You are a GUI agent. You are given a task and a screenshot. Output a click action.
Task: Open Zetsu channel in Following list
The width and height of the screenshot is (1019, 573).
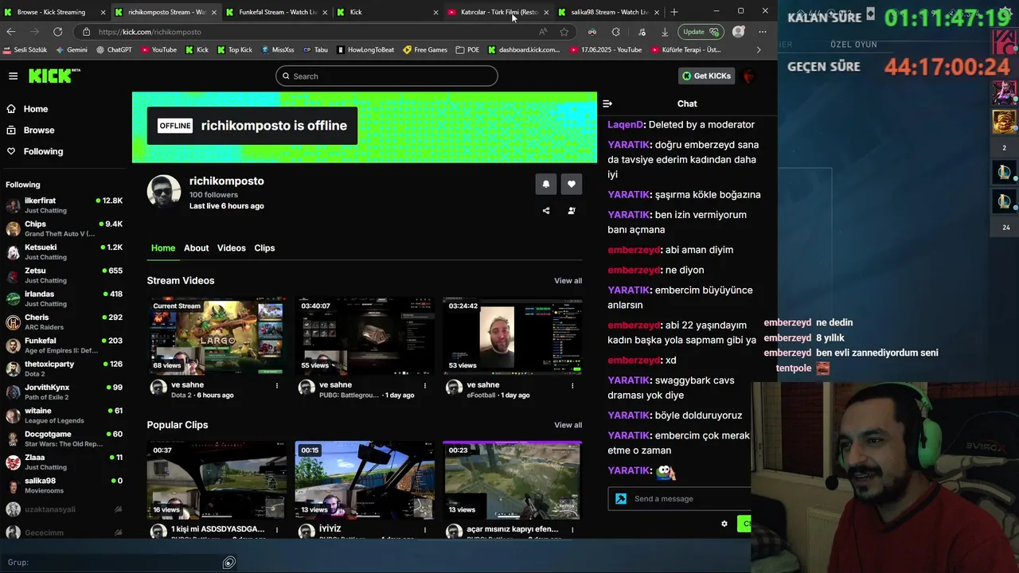point(64,275)
